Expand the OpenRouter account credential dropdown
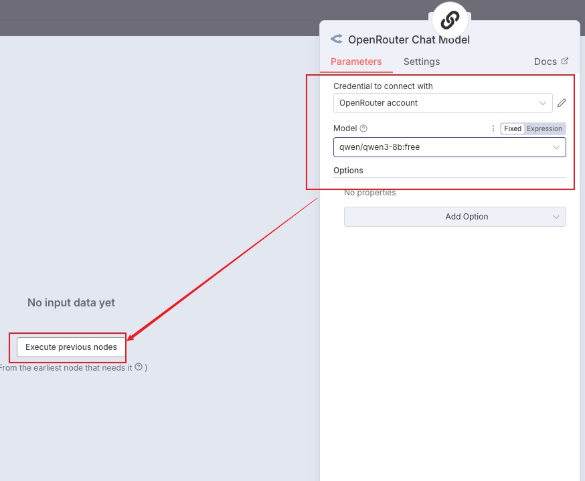585x481 pixels. [x=542, y=103]
